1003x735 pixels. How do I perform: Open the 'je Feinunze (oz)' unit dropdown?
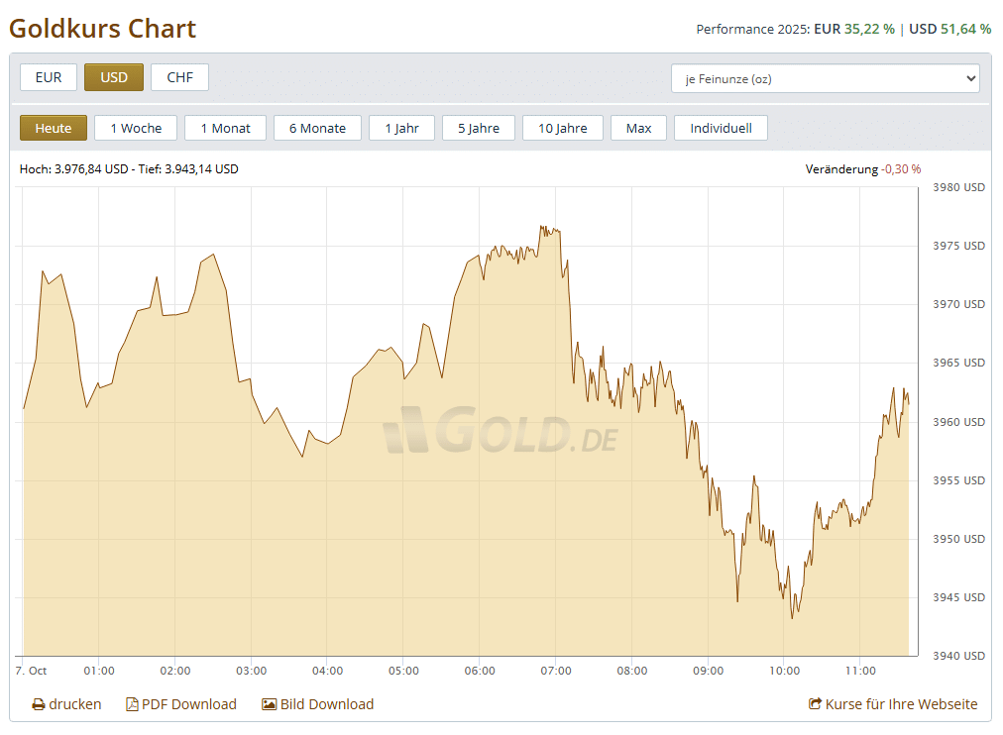pyautogui.click(x=825, y=78)
